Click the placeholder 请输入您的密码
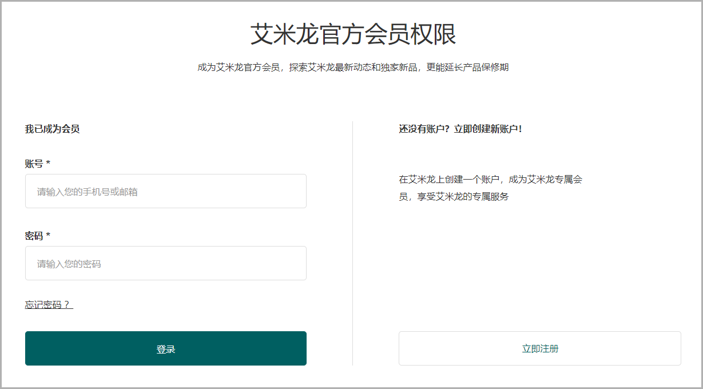 point(69,264)
